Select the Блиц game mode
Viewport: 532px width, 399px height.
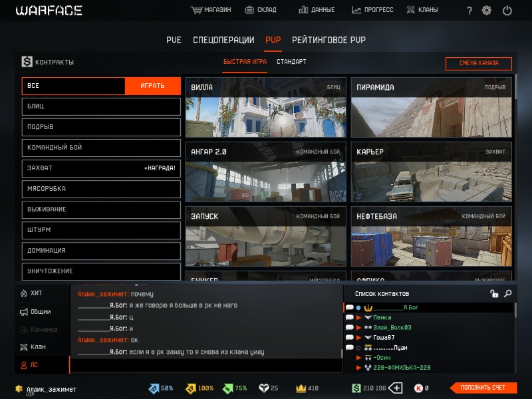coord(101,106)
